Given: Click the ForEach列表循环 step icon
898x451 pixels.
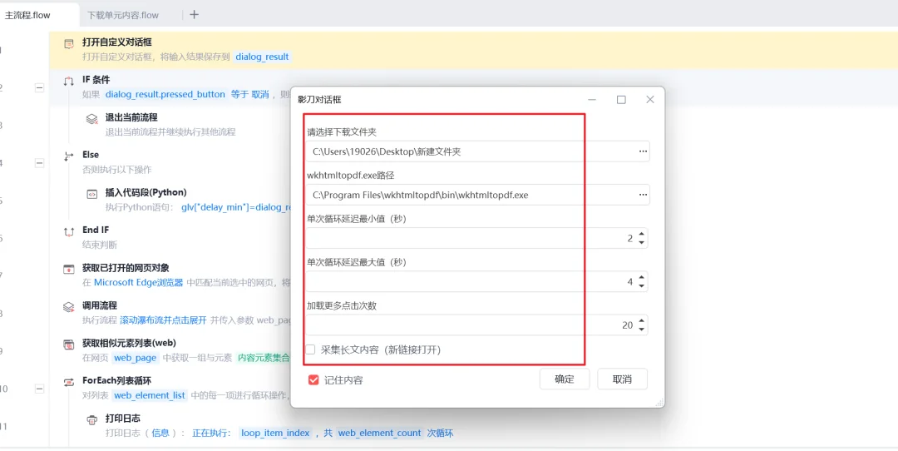Looking at the screenshot, I should [69, 382].
